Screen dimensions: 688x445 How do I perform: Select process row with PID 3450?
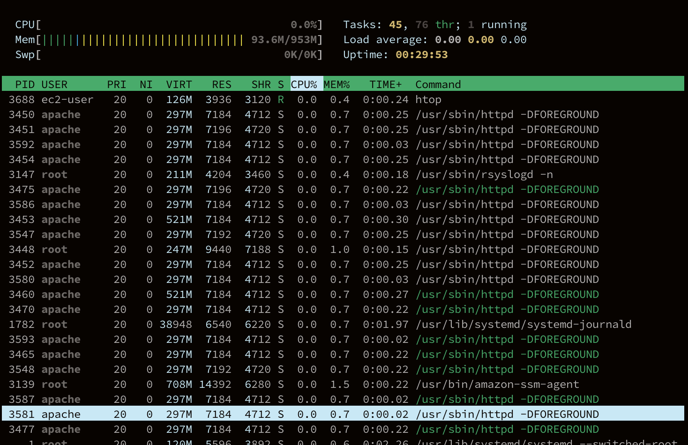click(343, 114)
